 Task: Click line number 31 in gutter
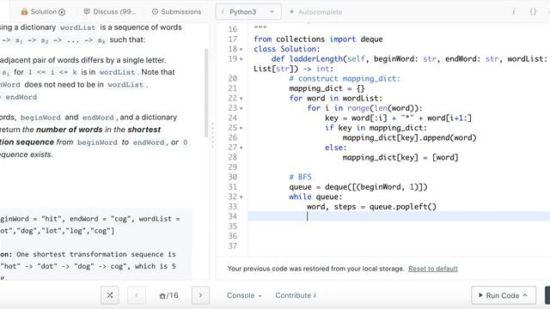coord(233,187)
